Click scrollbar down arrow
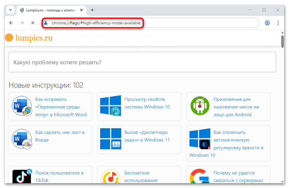Viewport: 289px width, 188px height. coord(283,182)
